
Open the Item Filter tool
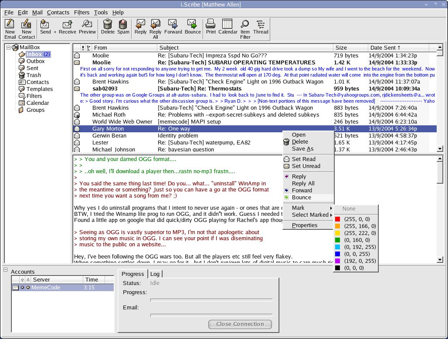click(245, 26)
